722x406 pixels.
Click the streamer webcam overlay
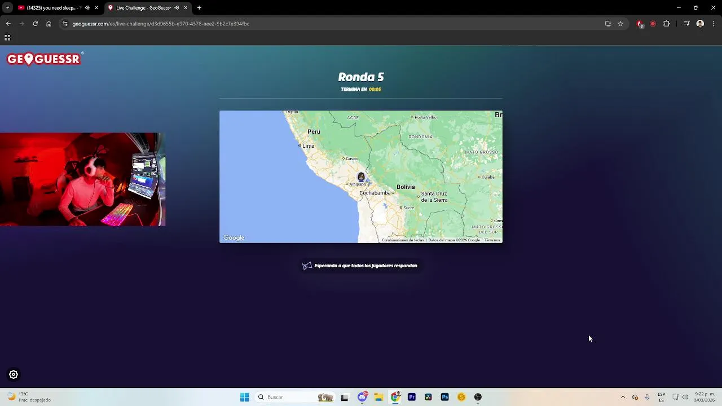tap(82, 179)
